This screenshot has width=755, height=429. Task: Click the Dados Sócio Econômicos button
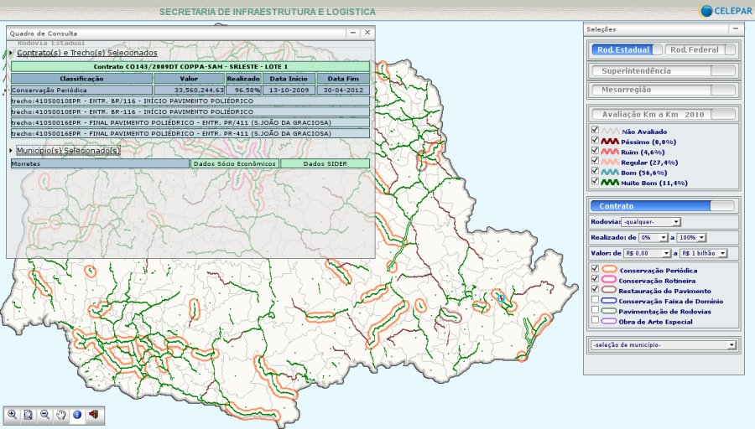(234, 164)
